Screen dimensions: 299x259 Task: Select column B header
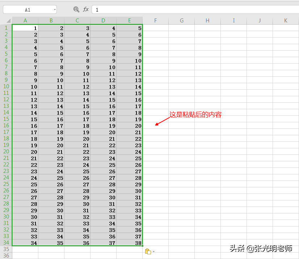click(51, 21)
